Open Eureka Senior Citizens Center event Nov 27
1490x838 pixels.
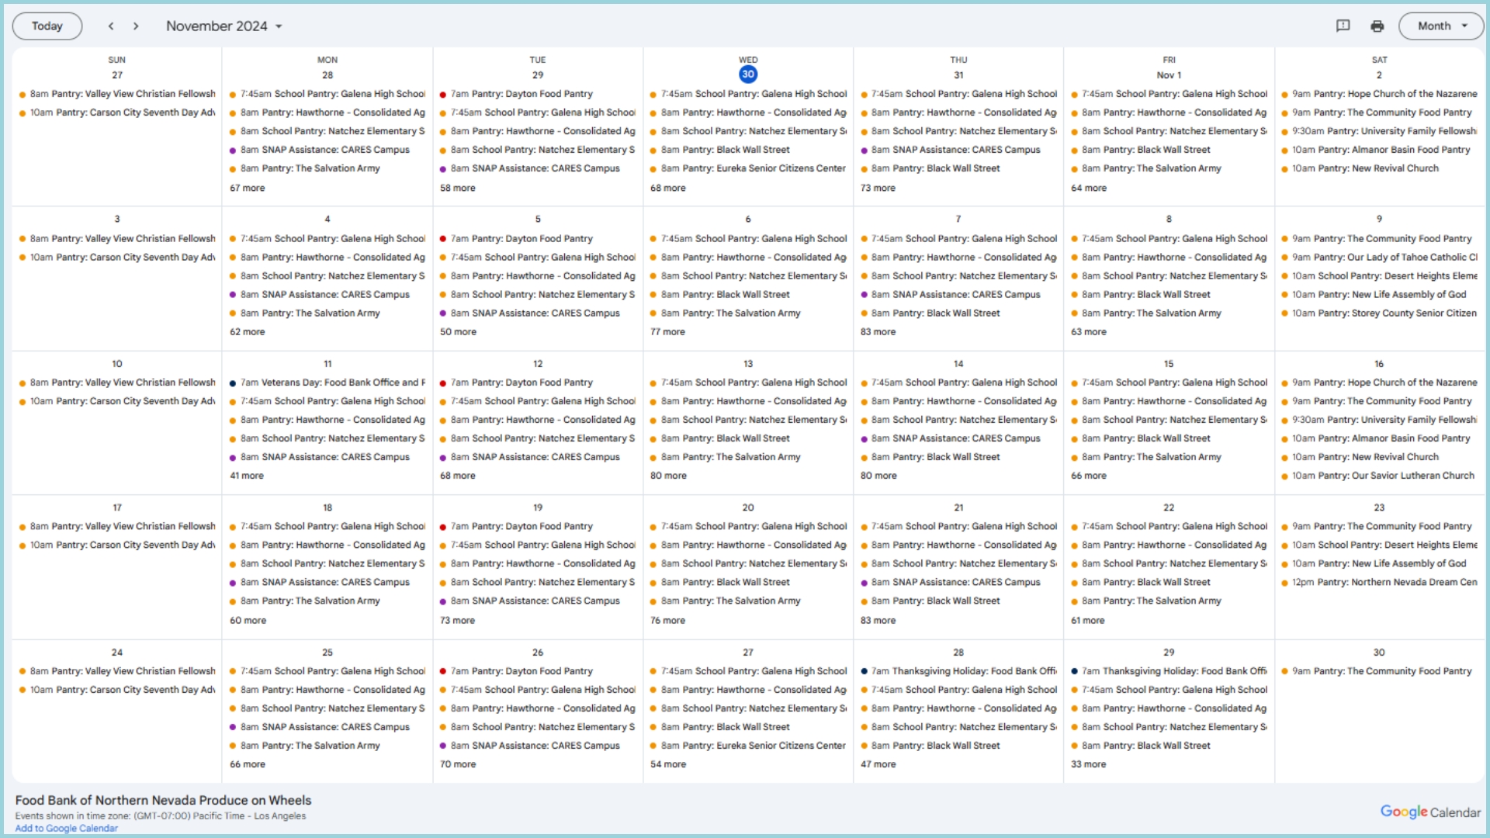tap(748, 746)
